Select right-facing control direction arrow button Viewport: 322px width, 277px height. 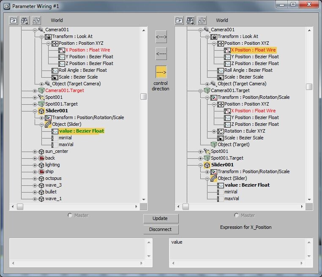(161, 72)
